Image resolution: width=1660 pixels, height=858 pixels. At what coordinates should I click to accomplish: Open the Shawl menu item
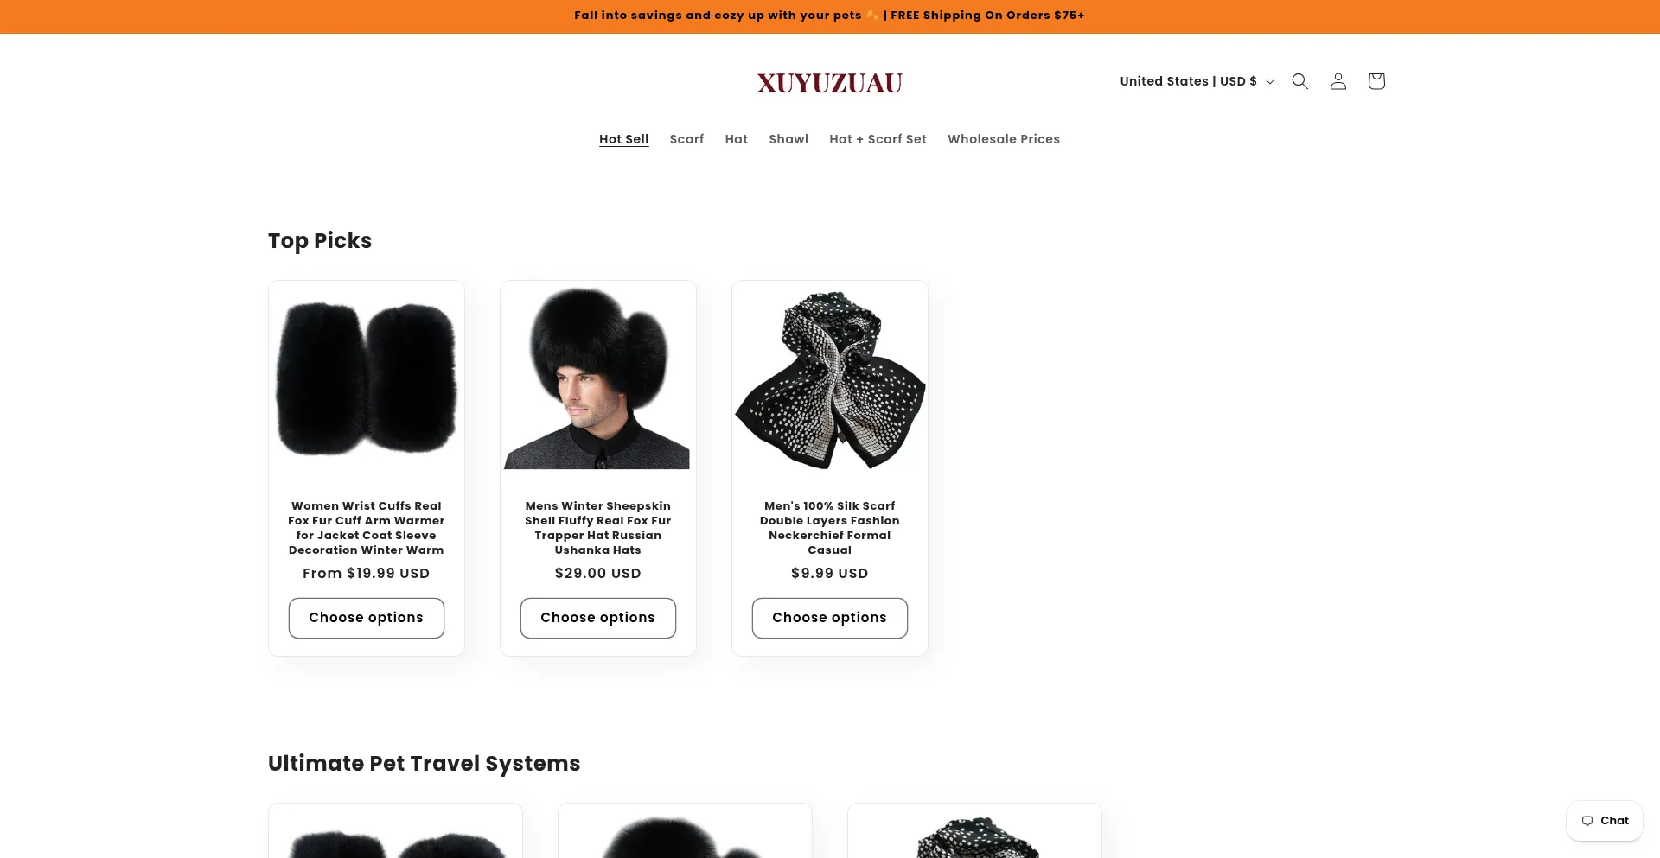(788, 139)
